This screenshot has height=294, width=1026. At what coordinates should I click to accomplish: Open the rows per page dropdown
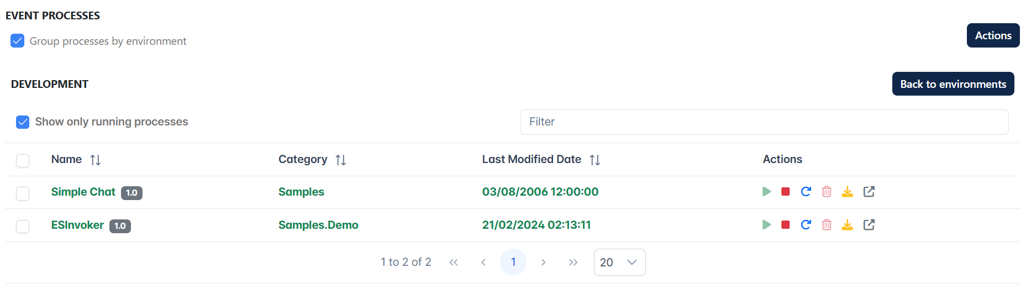(x=619, y=262)
